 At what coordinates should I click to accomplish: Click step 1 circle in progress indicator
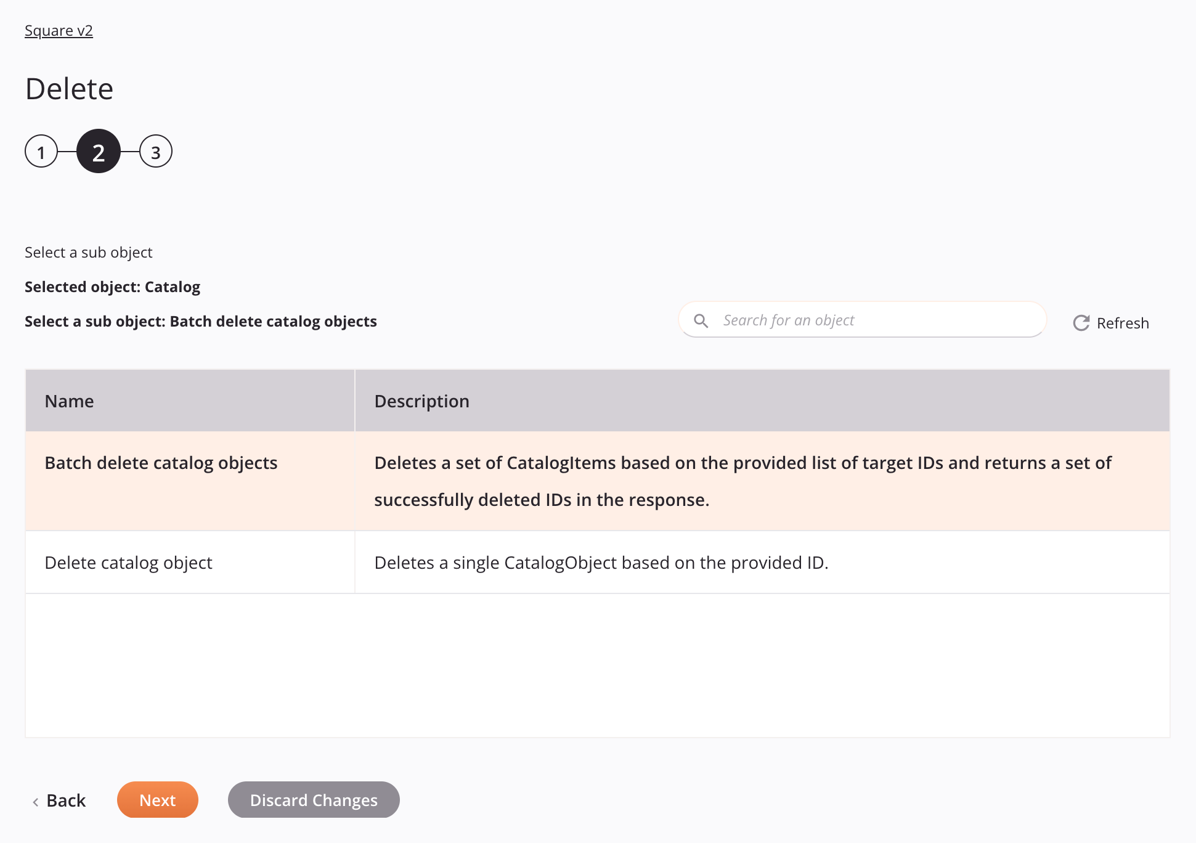[x=42, y=152]
